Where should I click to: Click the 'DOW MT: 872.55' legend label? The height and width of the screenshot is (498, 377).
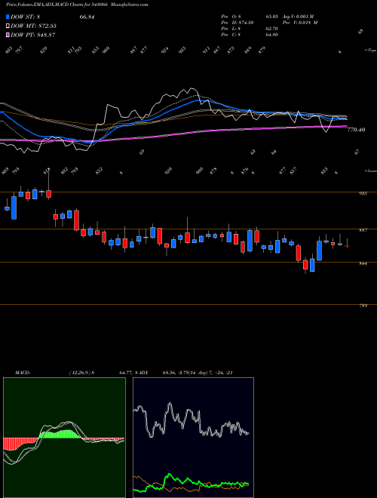[33, 26]
